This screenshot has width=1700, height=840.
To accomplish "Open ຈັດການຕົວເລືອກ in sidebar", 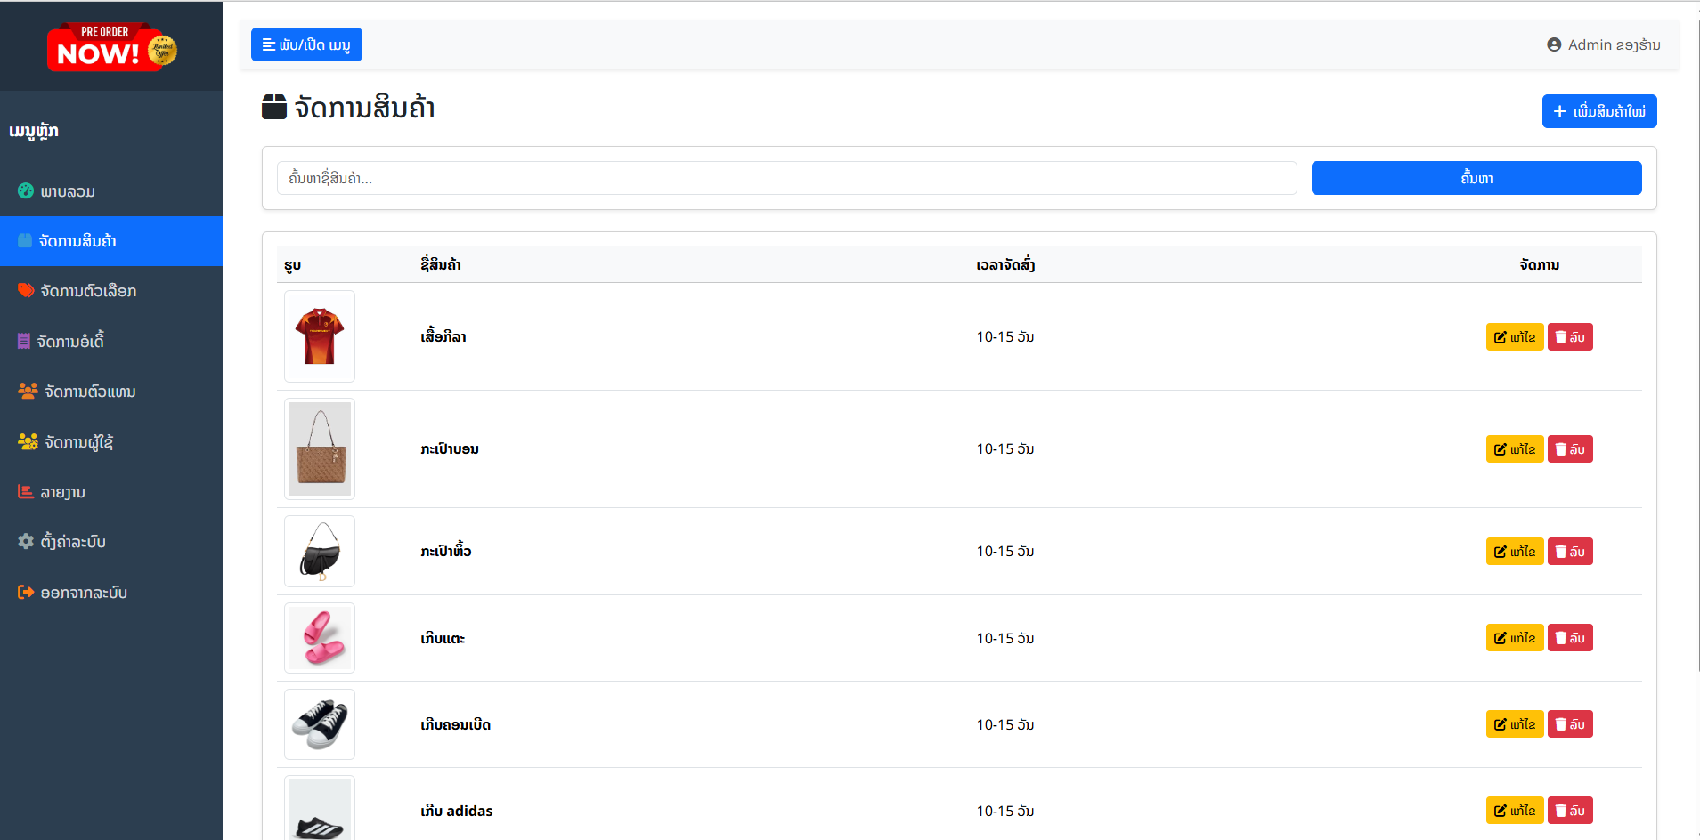I will pyautogui.click(x=88, y=291).
